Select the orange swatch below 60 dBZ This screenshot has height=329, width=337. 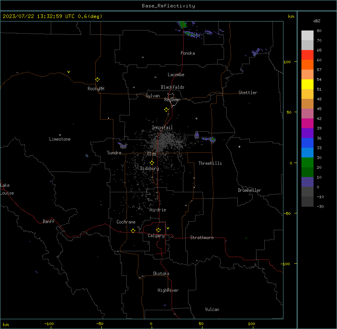coord(307,64)
